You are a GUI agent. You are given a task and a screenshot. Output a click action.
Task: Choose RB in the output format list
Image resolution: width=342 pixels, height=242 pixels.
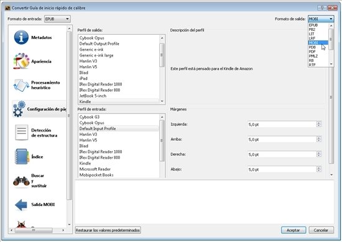pos(318,61)
